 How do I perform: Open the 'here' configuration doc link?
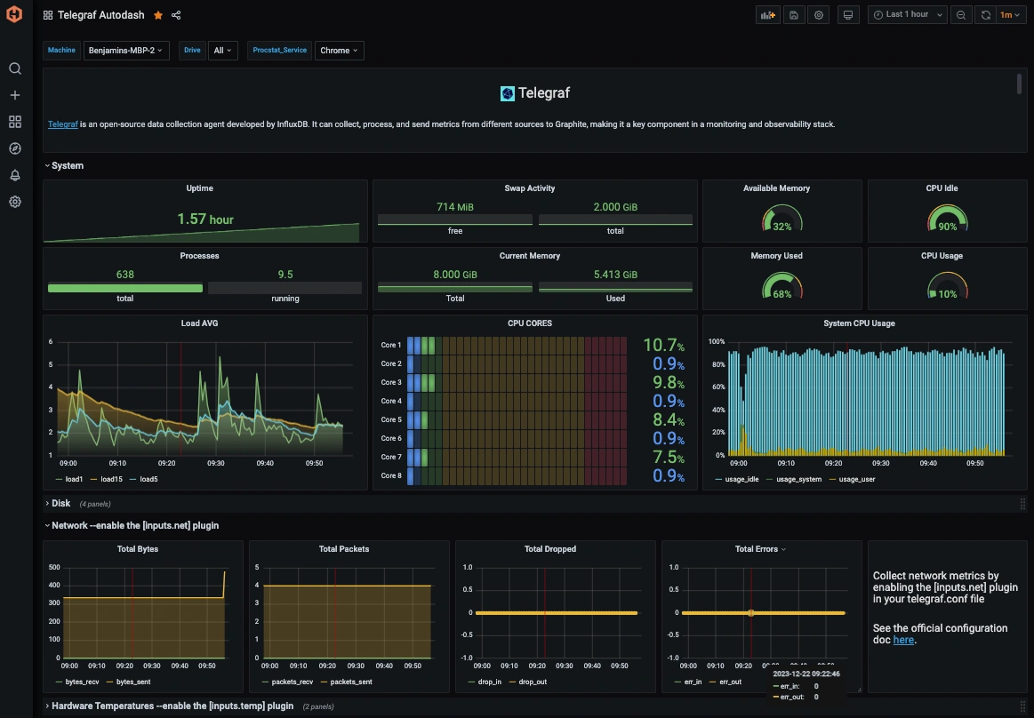(903, 640)
